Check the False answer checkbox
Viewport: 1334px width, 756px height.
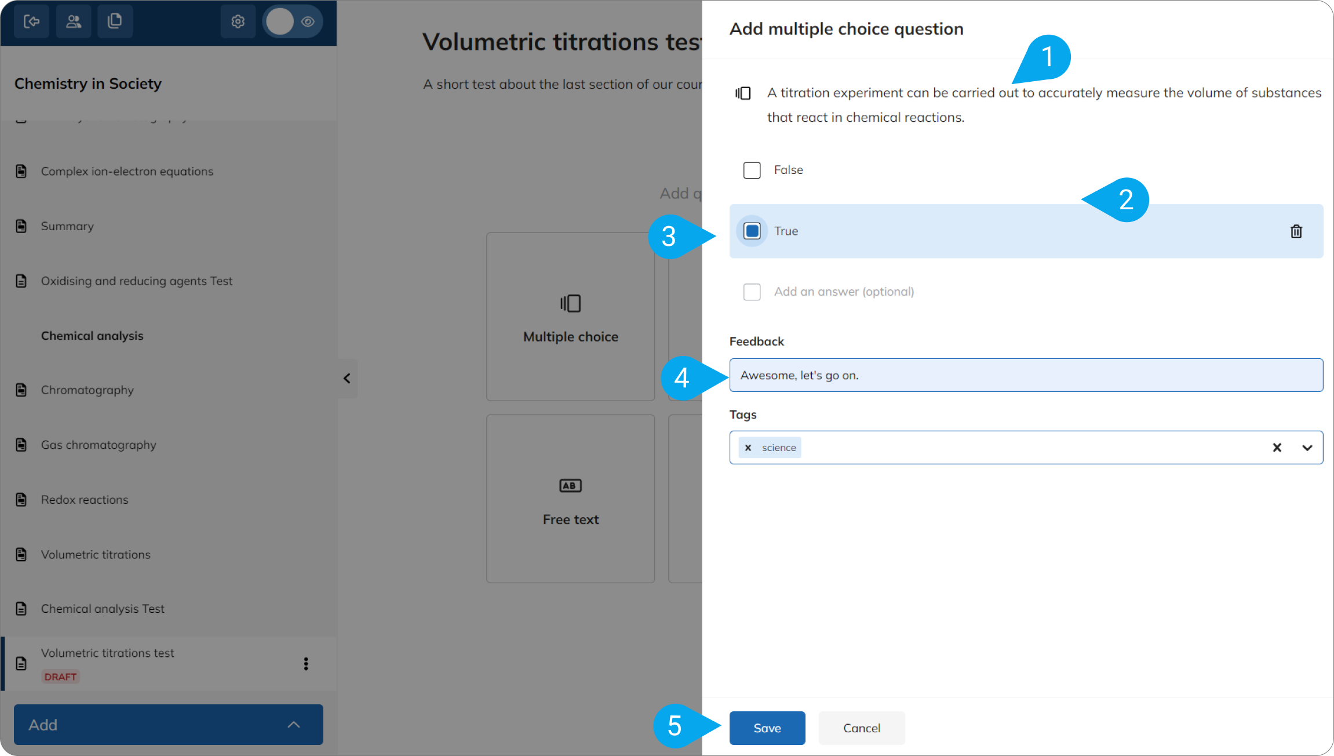[752, 170]
